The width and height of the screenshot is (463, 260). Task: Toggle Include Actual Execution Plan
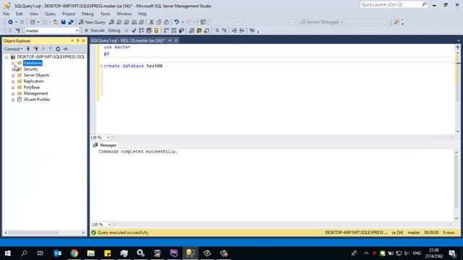(166, 30)
